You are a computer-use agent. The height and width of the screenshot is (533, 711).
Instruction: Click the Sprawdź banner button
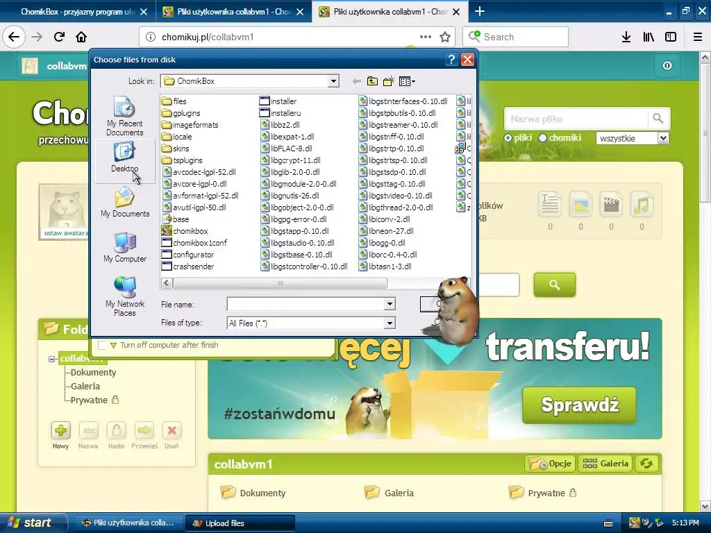click(579, 405)
